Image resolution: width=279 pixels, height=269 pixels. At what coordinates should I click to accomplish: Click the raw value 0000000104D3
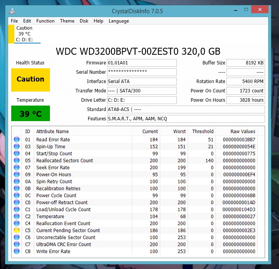click(x=239, y=209)
